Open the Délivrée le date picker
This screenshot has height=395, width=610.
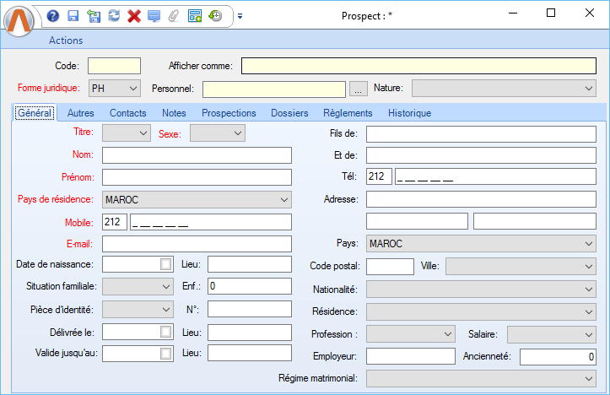165,331
